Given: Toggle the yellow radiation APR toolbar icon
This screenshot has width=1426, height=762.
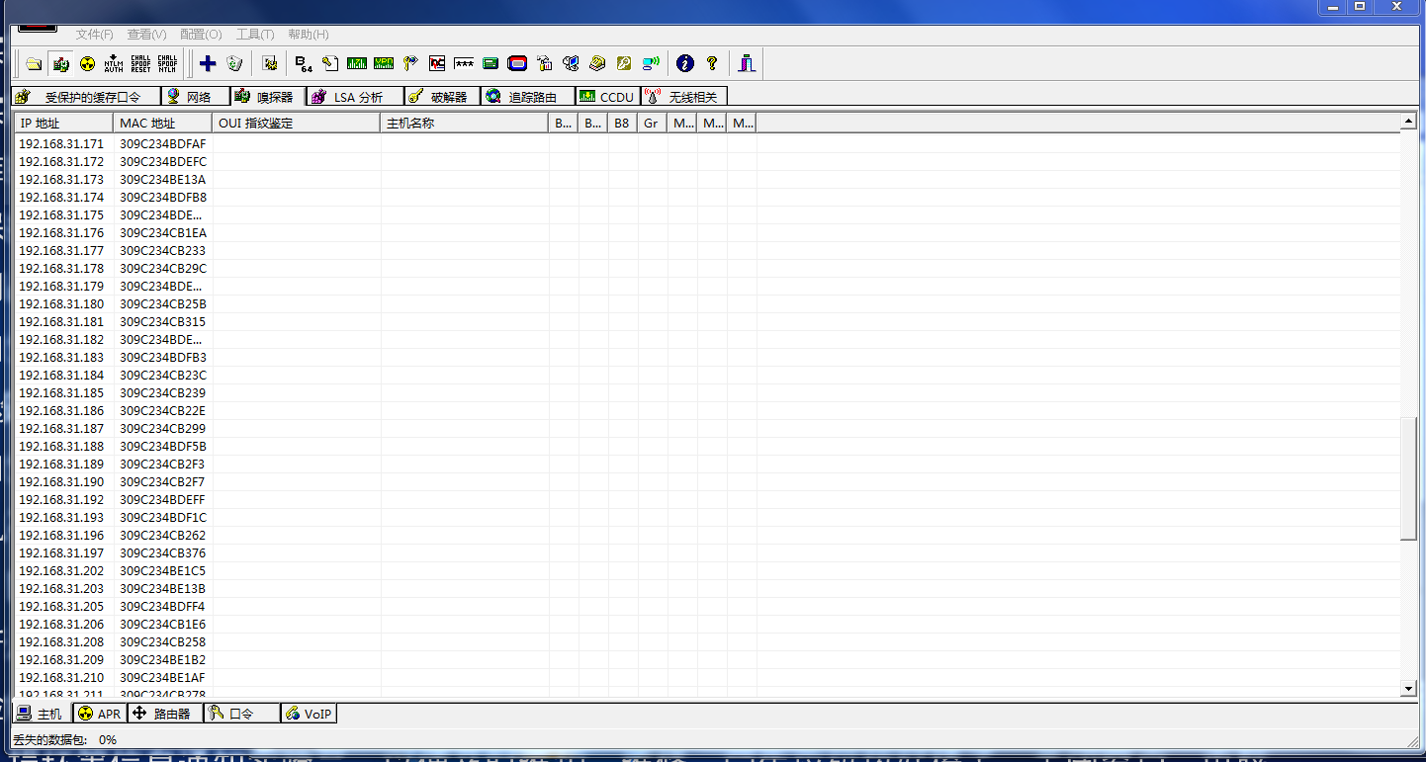Looking at the screenshot, I should point(87,64).
